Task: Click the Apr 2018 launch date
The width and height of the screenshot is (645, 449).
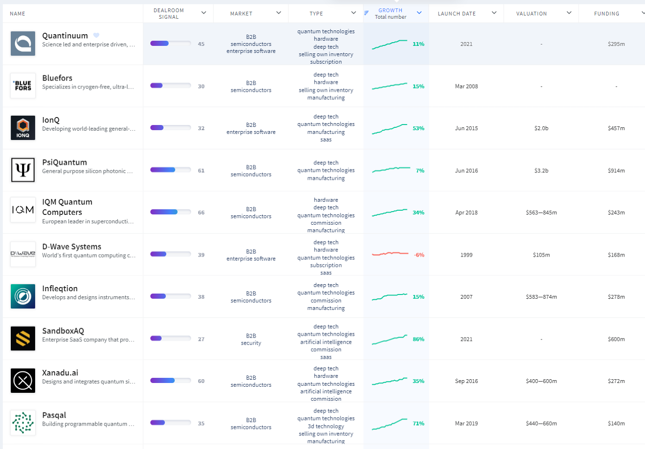Action: click(x=466, y=213)
